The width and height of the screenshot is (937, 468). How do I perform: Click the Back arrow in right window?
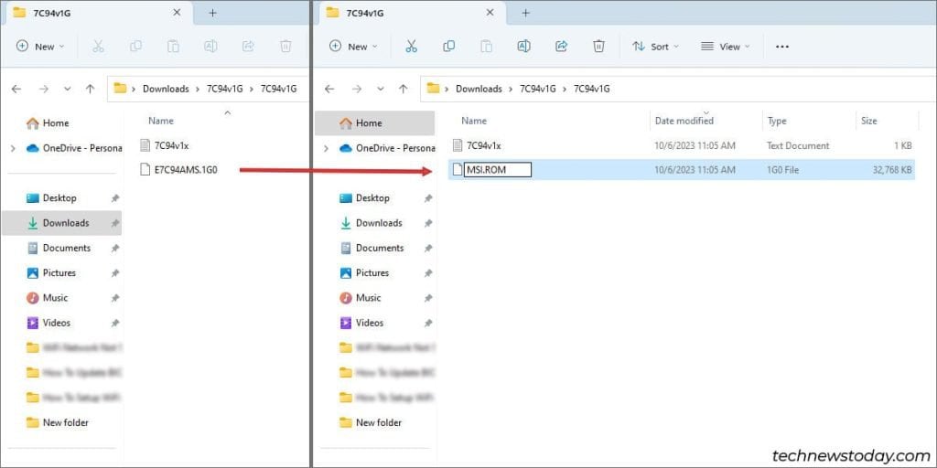point(329,89)
